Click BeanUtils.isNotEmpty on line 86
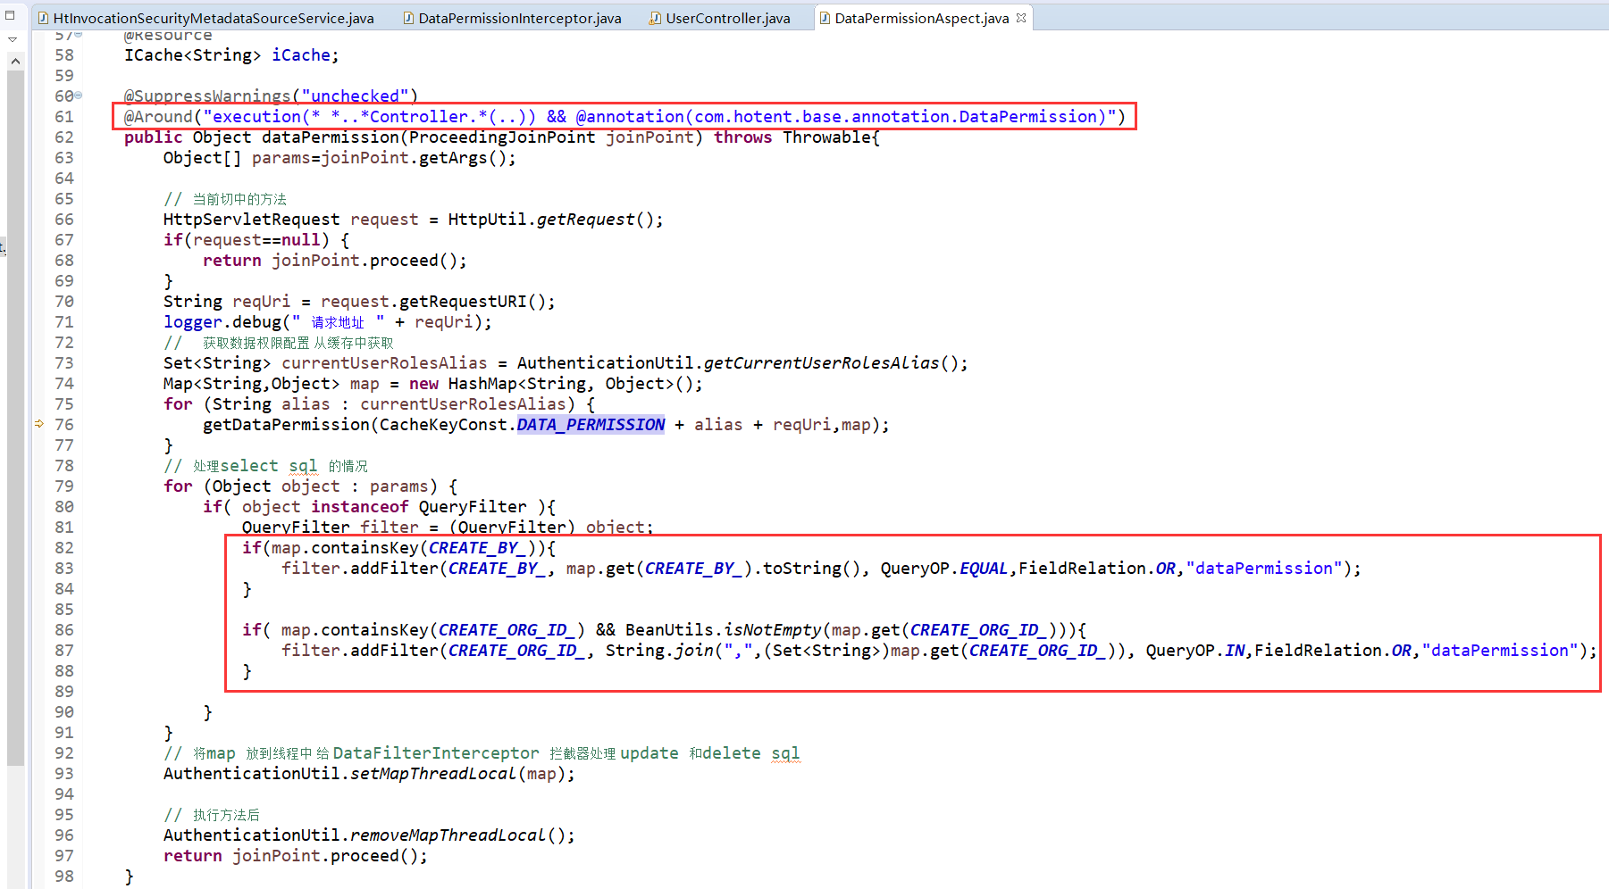Viewport: 1609px width, 889px height. click(x=723, y=629)
